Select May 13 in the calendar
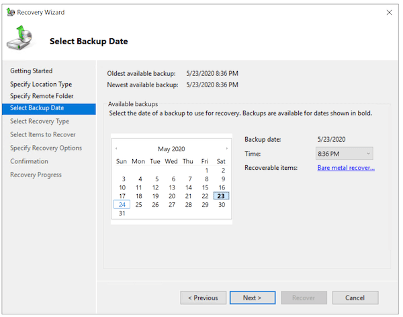Screen dimensions: 403x317 [171, 188]
